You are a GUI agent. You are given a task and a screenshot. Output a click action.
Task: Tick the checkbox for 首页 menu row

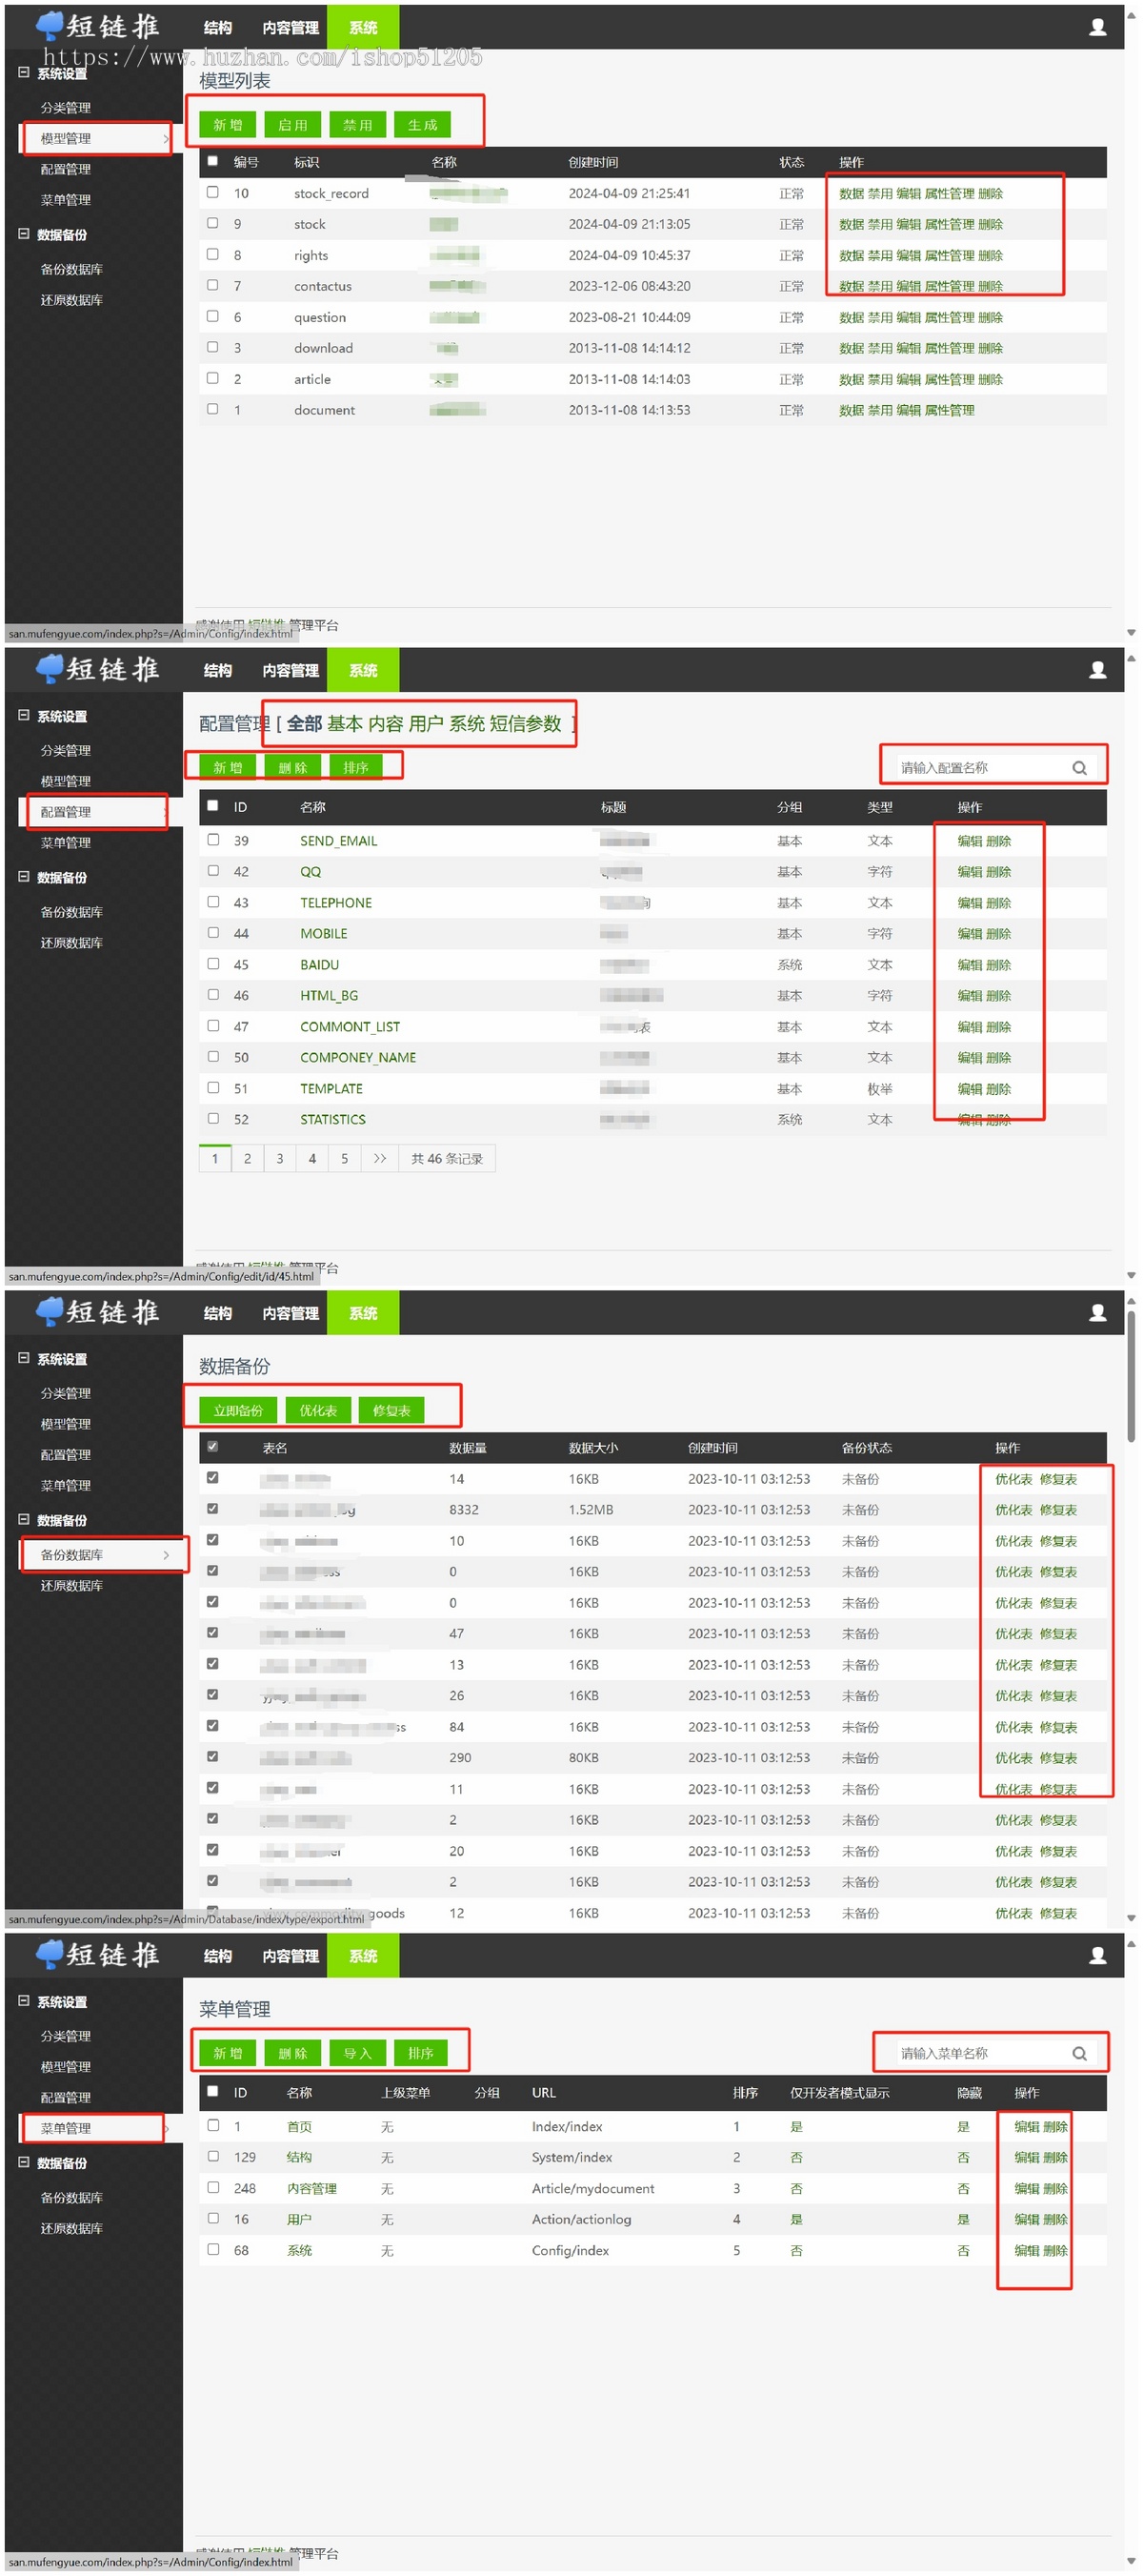click(212, 2126)
